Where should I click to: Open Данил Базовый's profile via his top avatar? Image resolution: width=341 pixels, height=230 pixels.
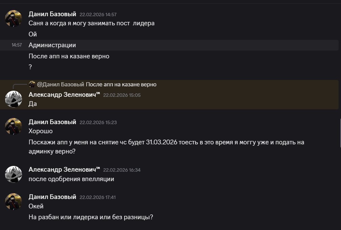point(14,19)
